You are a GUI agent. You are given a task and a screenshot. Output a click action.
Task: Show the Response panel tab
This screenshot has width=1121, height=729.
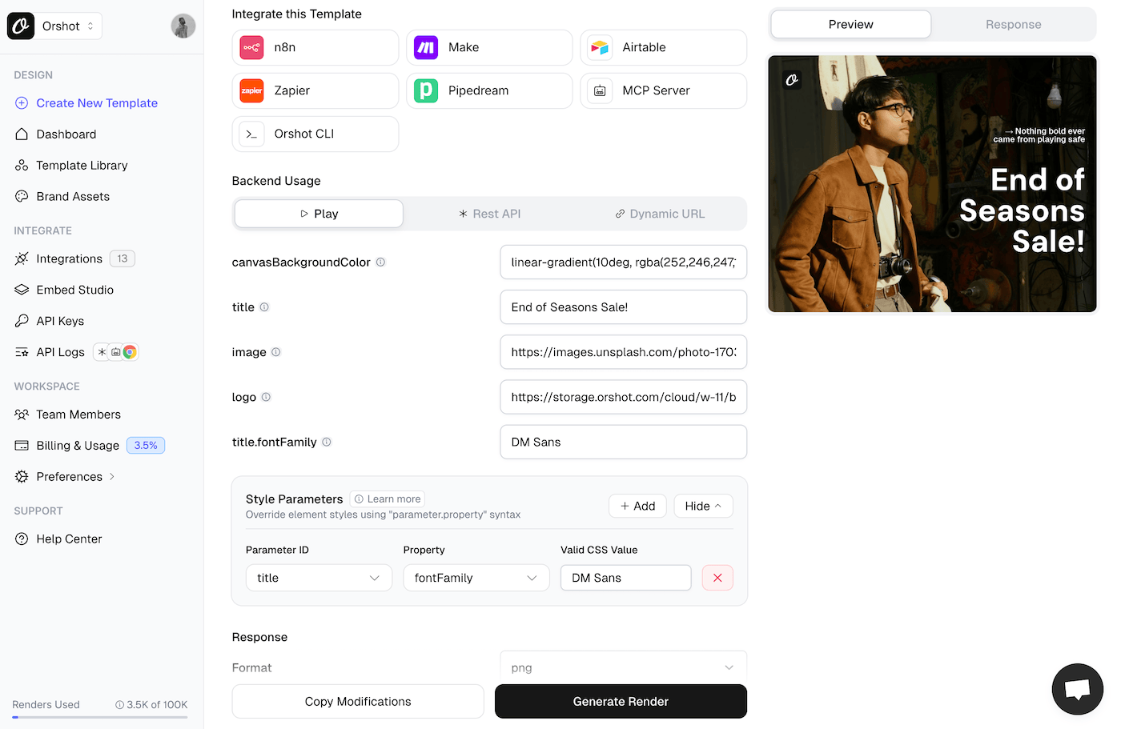click(x=1013, y=25)
